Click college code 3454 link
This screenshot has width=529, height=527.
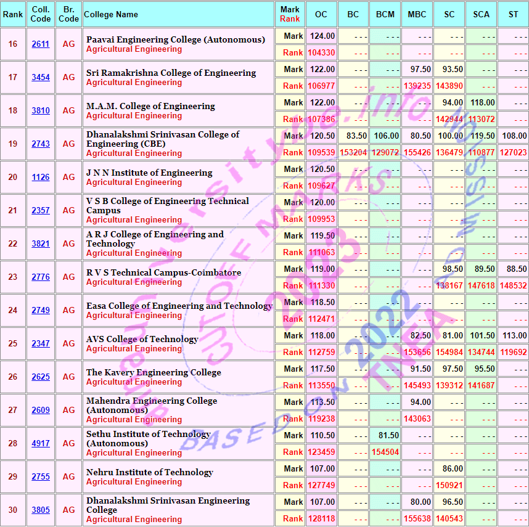coord(41,78)
